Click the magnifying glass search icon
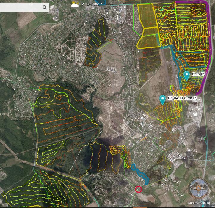The width and height of the screenshot is (215, 208). click(x=45, y=7)
